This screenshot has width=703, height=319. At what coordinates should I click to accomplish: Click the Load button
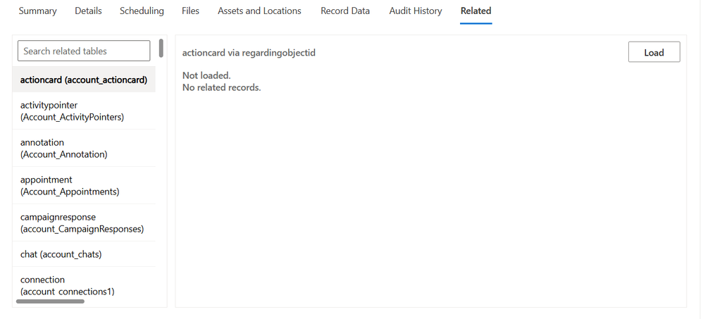click(654, 53)
